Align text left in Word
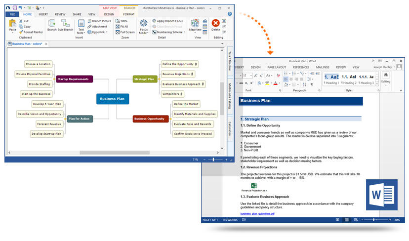The image size is (409, 241). 286,80
